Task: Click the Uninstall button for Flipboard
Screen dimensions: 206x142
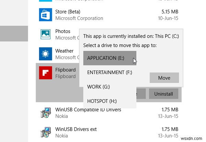Action: pyautogui.click(x=163, y=94)
